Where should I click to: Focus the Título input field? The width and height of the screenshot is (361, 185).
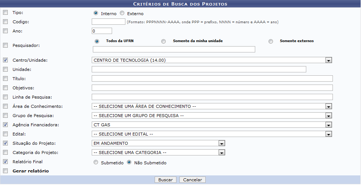[212, 78]
